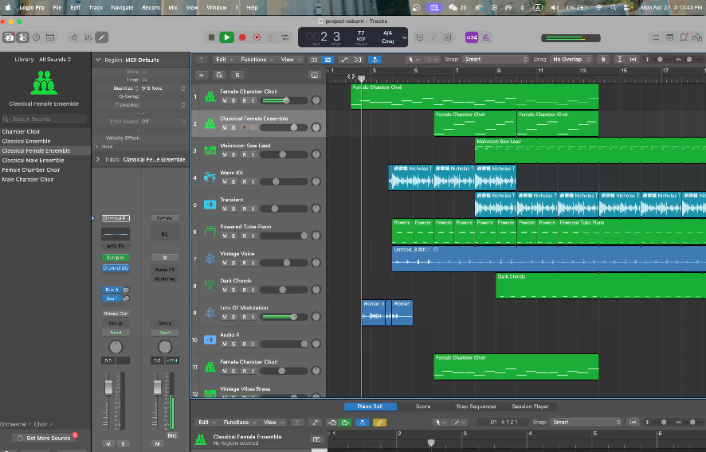Screen dimensions: 706x452
Task: Select Male Chamber Choir in the Library
Action: click(28, 180)
